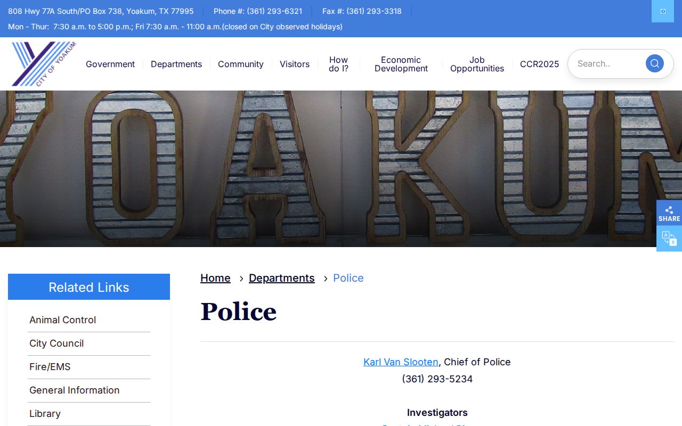Click the Yoakum sign banner image
The width and height of the screenshot is (682, 426).
pyautogui.click(x=341, y=169)
